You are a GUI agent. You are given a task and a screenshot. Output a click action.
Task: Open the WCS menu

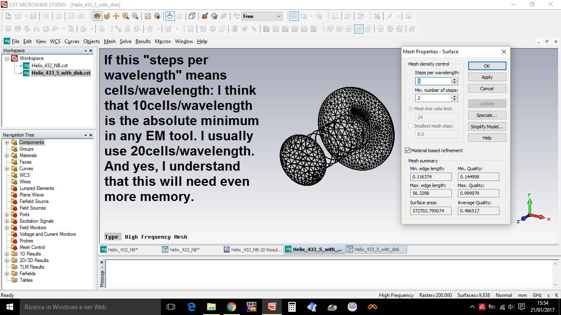(x=55, y=41)
